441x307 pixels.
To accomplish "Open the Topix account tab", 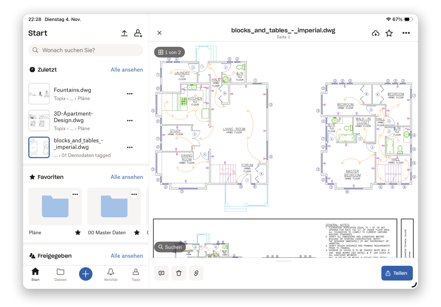I will pos(136,274).
